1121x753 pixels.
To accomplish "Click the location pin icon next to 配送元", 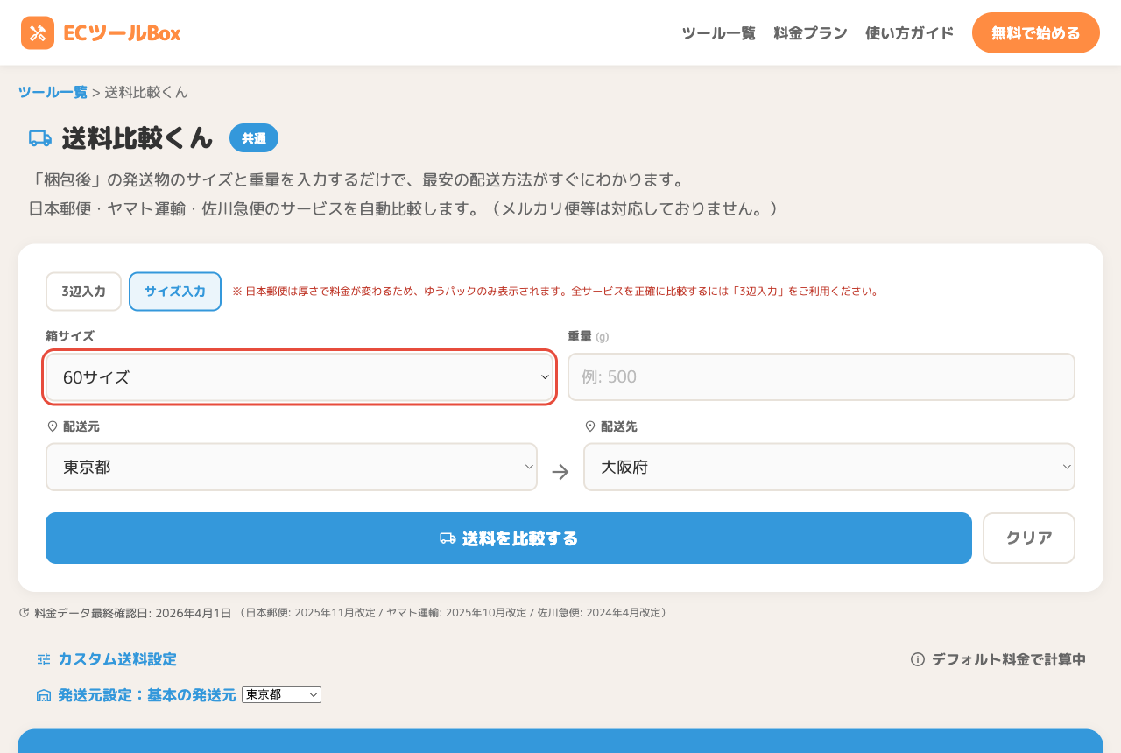I will point(52,426).
